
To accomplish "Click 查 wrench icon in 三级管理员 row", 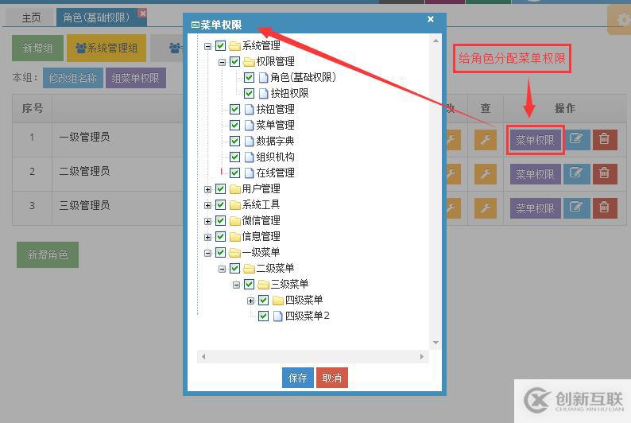I will (486, 208).
